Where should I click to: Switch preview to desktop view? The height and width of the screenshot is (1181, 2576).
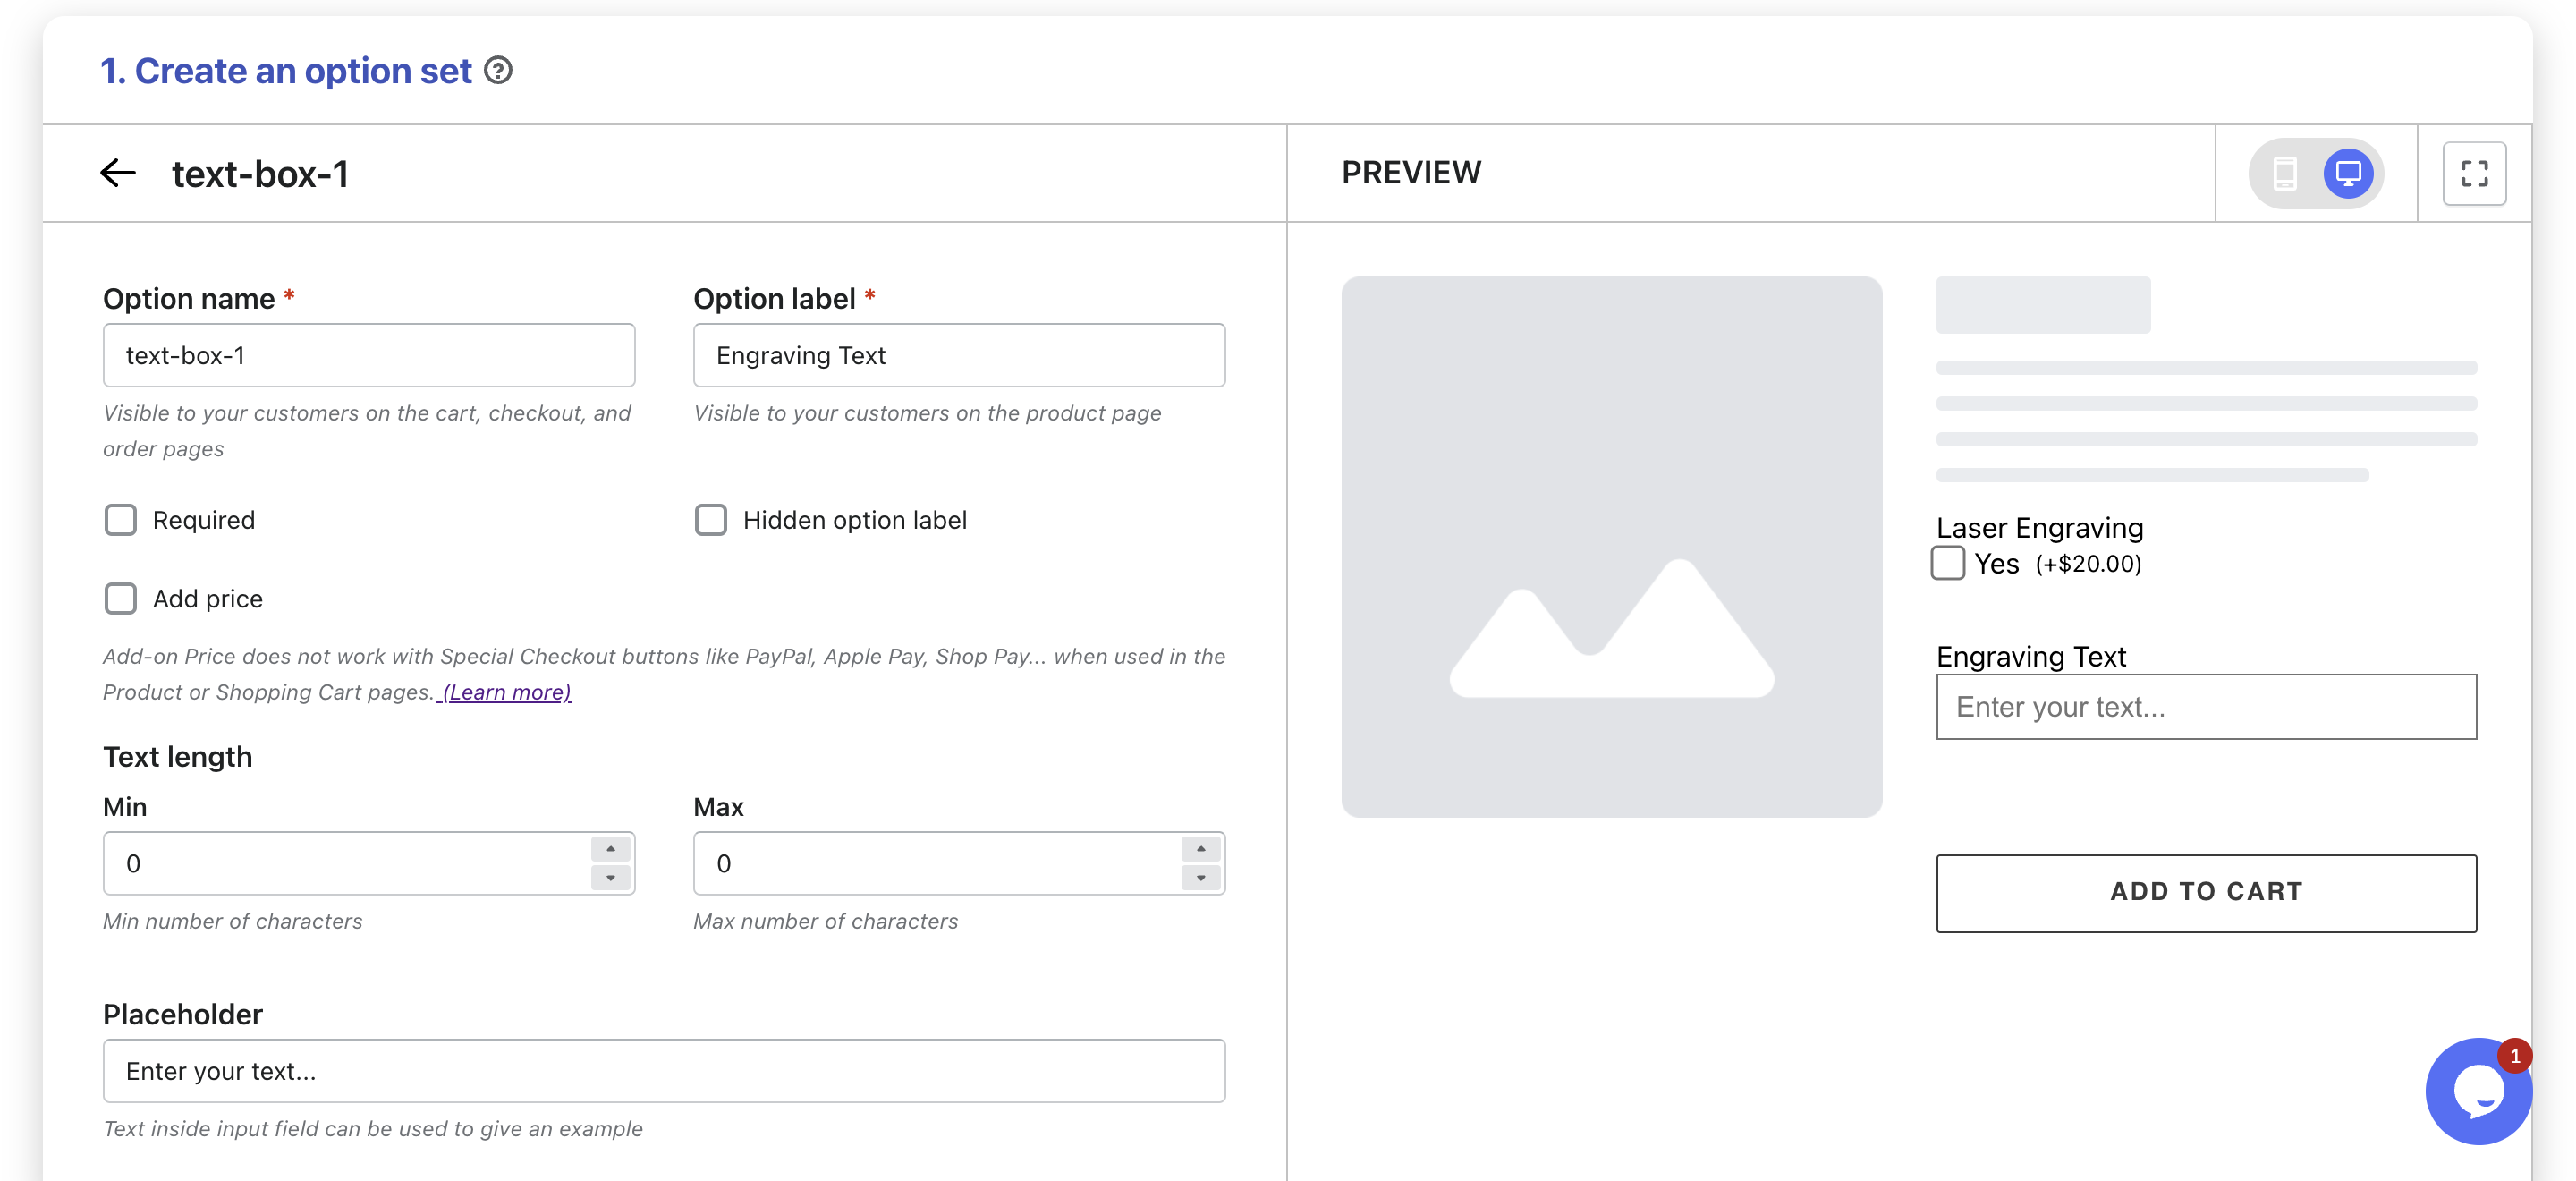coord(2347,173)
